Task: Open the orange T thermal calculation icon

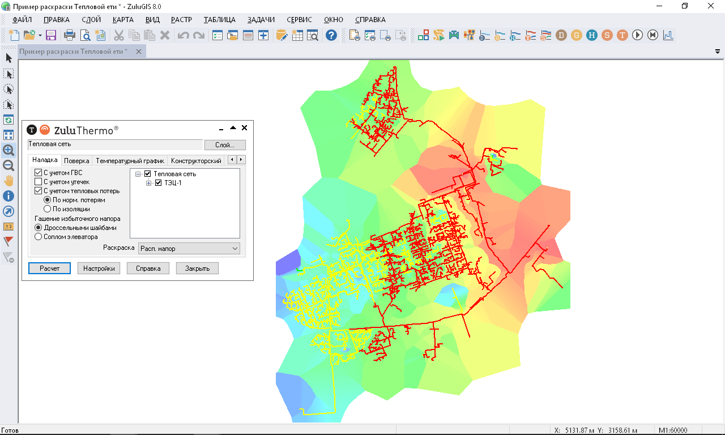Action: click(x=622, y=35)
